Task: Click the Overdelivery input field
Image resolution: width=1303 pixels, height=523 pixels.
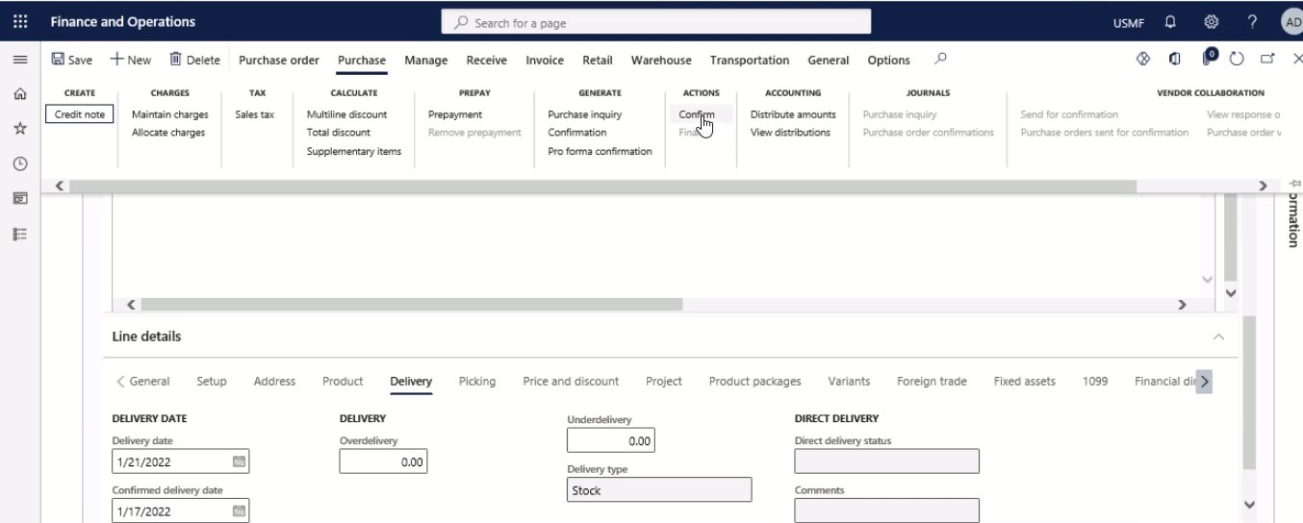Action: click(383, 461)
